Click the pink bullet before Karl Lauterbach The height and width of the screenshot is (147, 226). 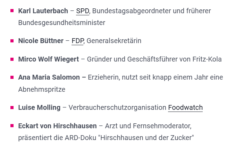12,11
